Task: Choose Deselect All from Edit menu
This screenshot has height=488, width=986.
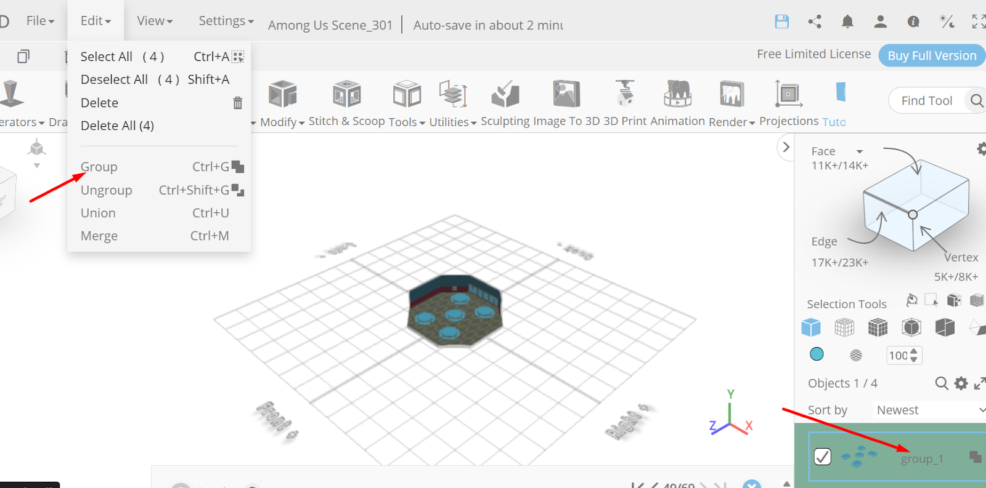Action: point(159,79)
